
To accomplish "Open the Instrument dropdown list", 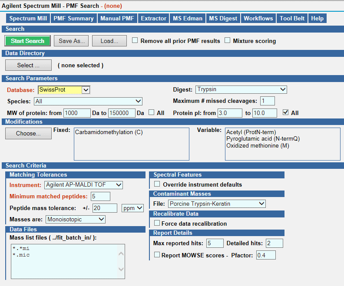I will click(x=83, y=185).
